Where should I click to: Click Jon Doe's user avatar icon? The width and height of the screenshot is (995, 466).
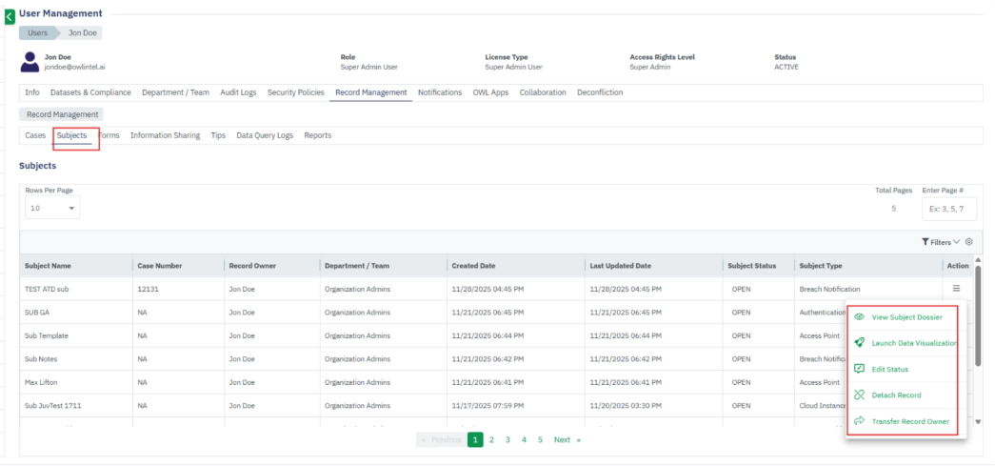30,63
